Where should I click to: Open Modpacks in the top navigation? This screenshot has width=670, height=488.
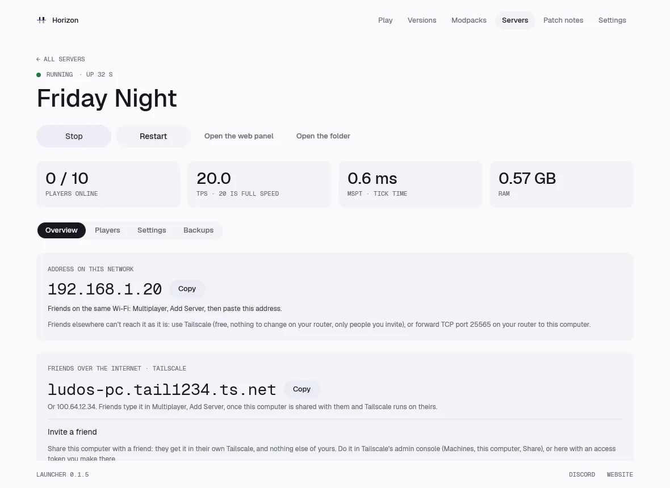tap(469, 20)
